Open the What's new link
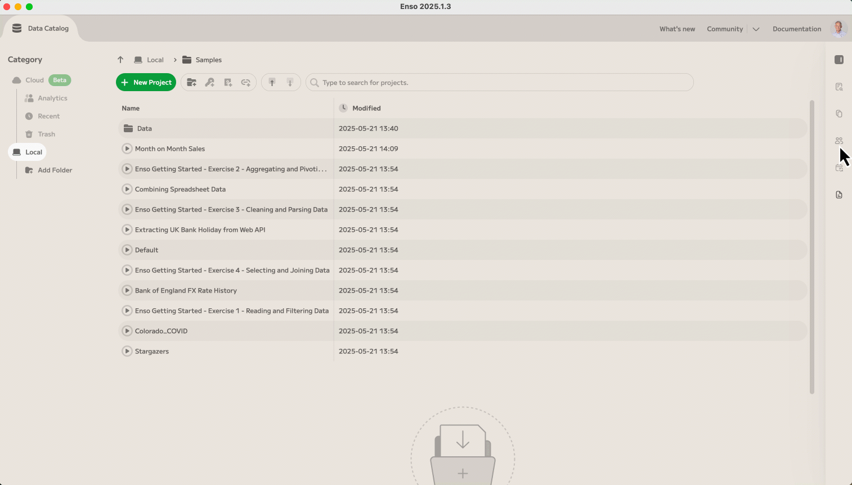 pos(677,29)
